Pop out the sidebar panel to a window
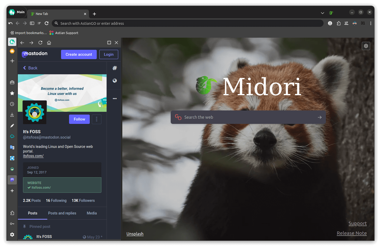Screen dimensions: 381x248 click(x=109, y=43)
